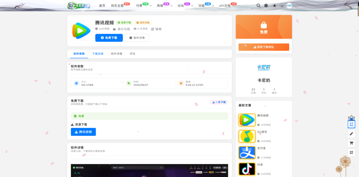The height and width of the screenshot is (177, 359).
Task: Click the 1 评论 author stat
Action: pyautogui.click(x=264, y=91)
